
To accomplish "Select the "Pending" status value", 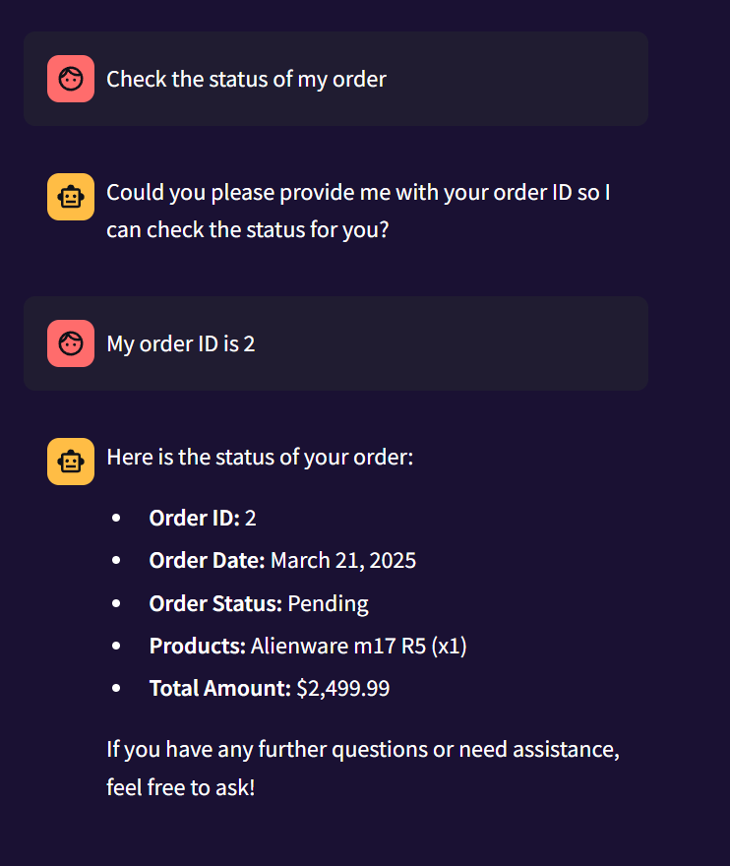I will pos(328,603).
